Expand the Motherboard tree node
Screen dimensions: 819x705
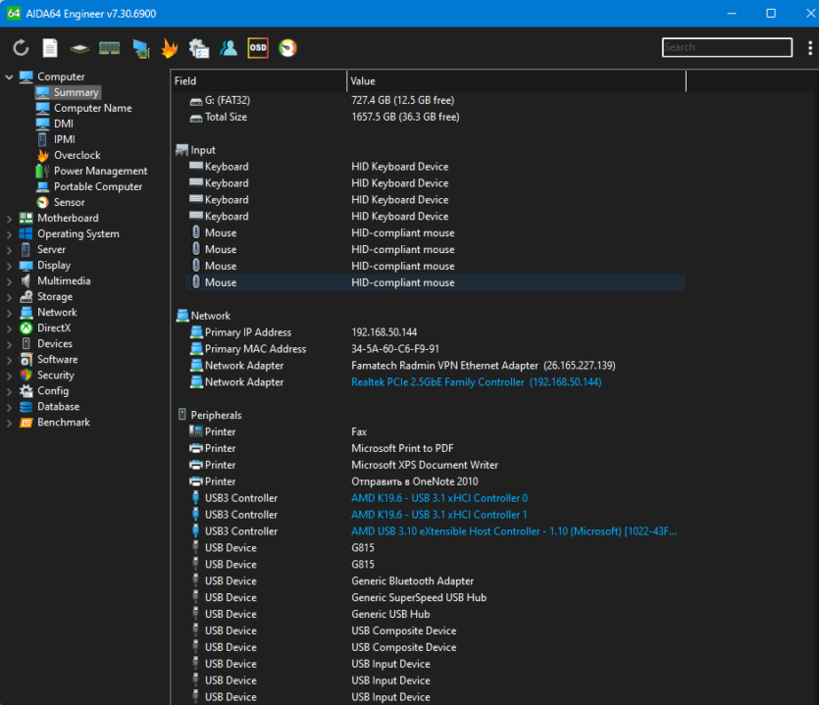pos(9,219)
